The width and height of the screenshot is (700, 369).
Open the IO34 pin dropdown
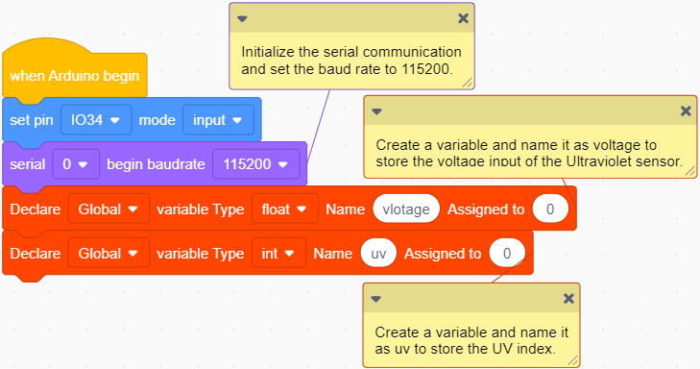pos(96,120)
